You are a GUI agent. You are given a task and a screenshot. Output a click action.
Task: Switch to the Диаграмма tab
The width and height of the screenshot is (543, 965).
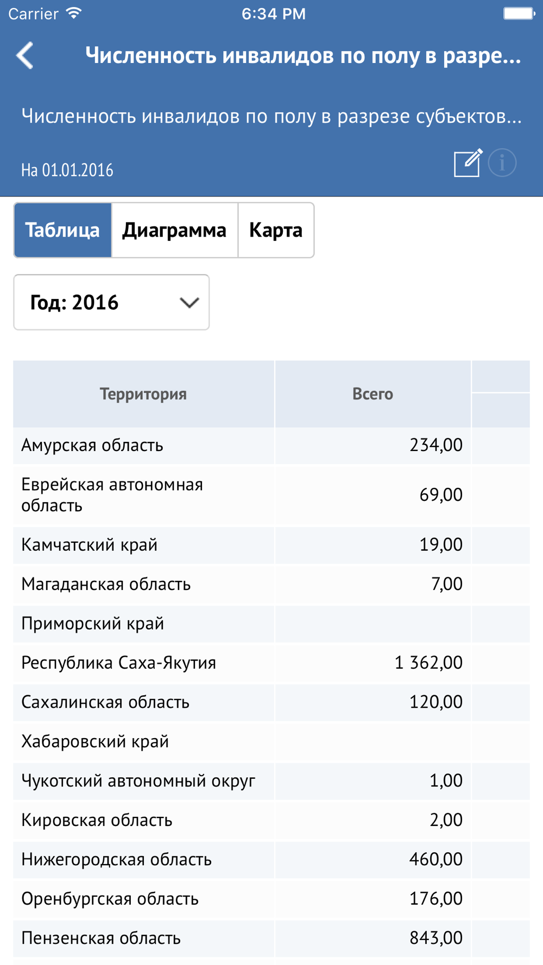click(174, 230)
